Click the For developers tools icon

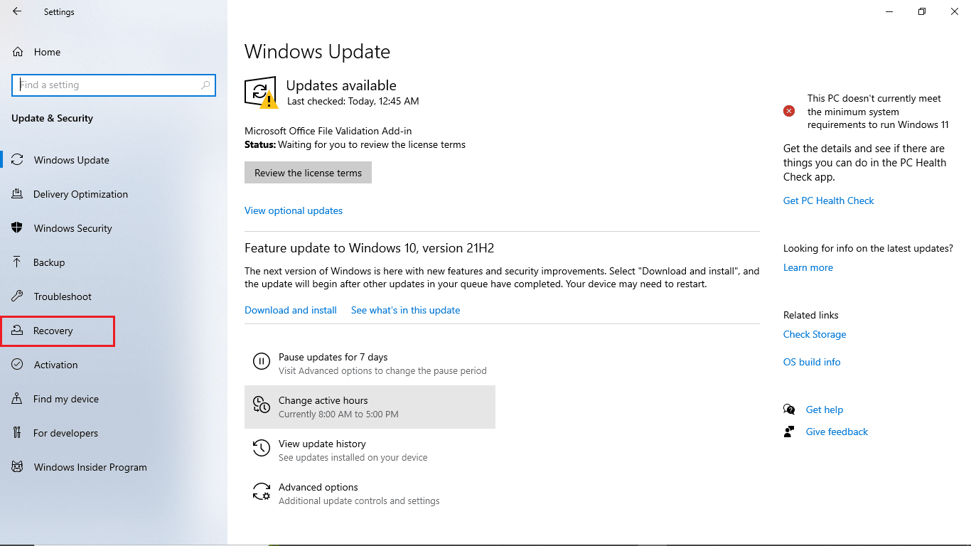click(x=18, y=433)
